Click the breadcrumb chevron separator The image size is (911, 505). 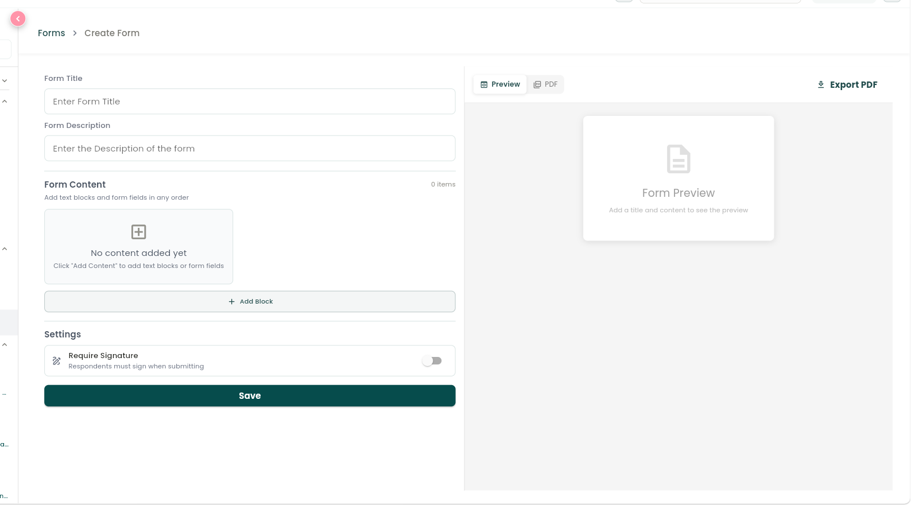click(75, 33)
